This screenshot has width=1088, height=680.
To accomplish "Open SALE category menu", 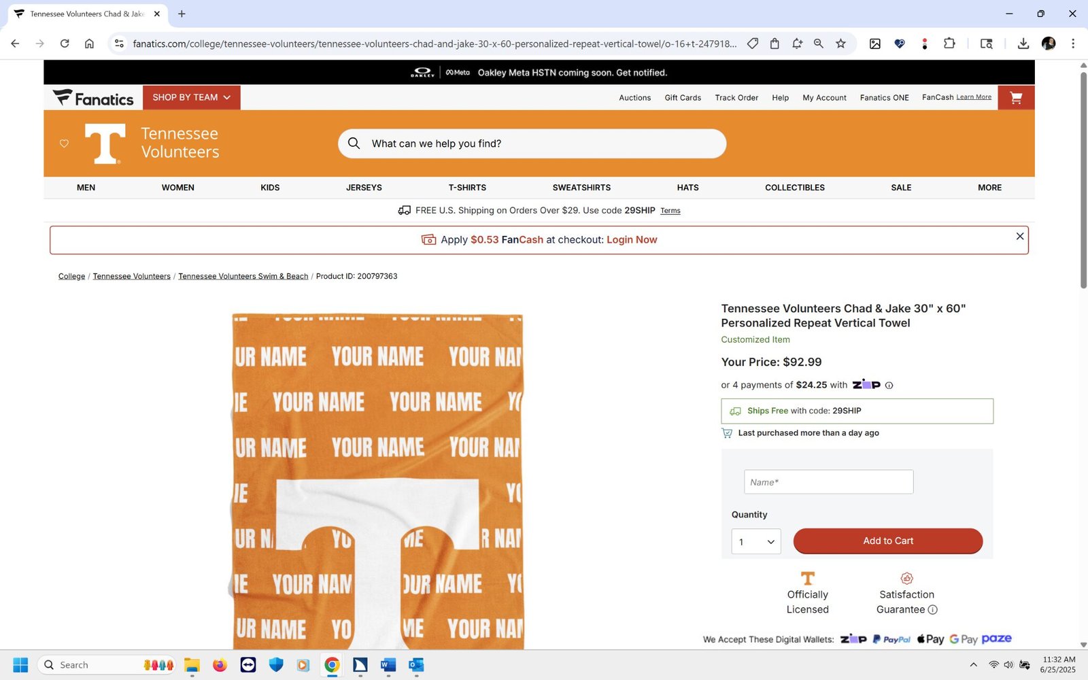I will tap(901, 188).
